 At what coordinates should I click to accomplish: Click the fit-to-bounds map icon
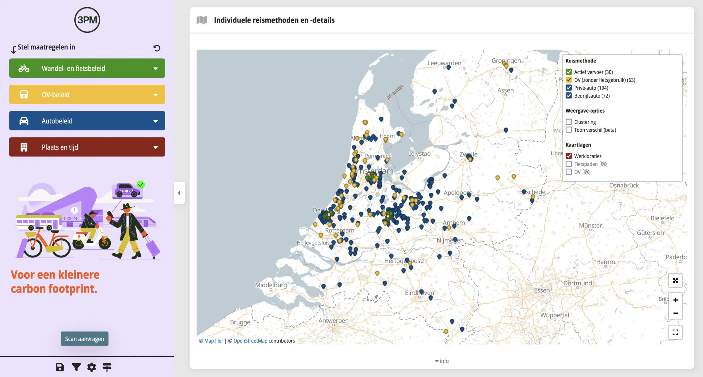[x=675, y=281]
